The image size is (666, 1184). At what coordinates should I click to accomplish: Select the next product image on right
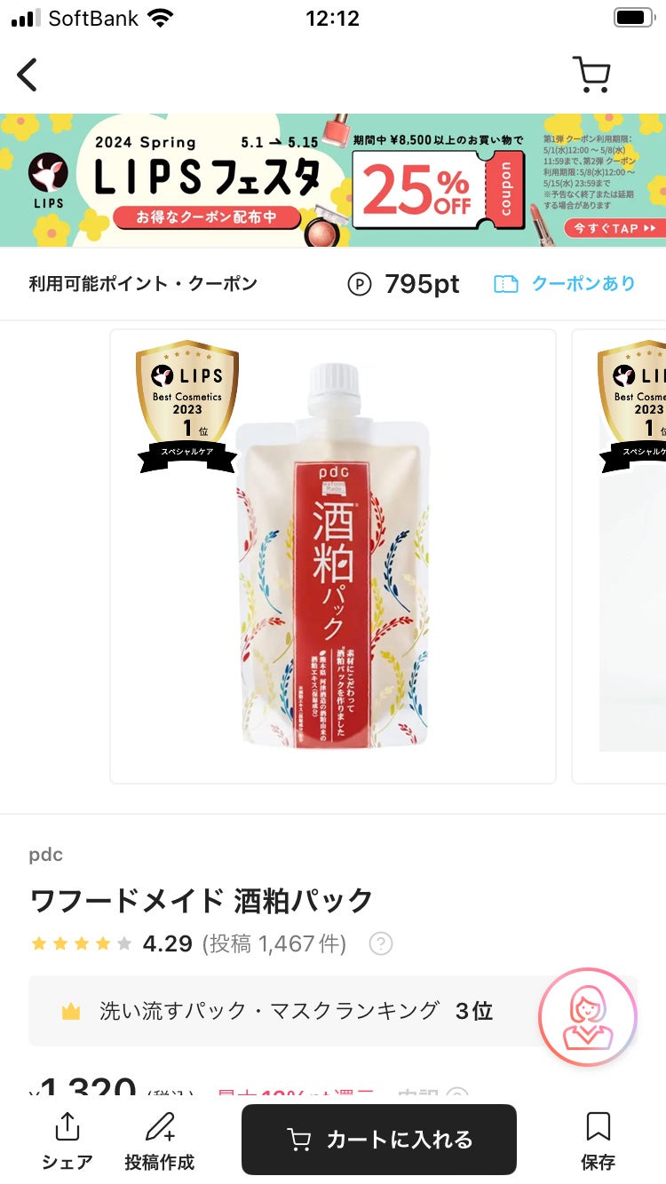tap(619, 556)
